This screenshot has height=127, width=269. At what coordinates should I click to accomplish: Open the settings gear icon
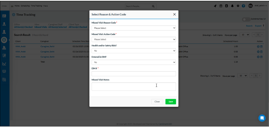(238, 6)
